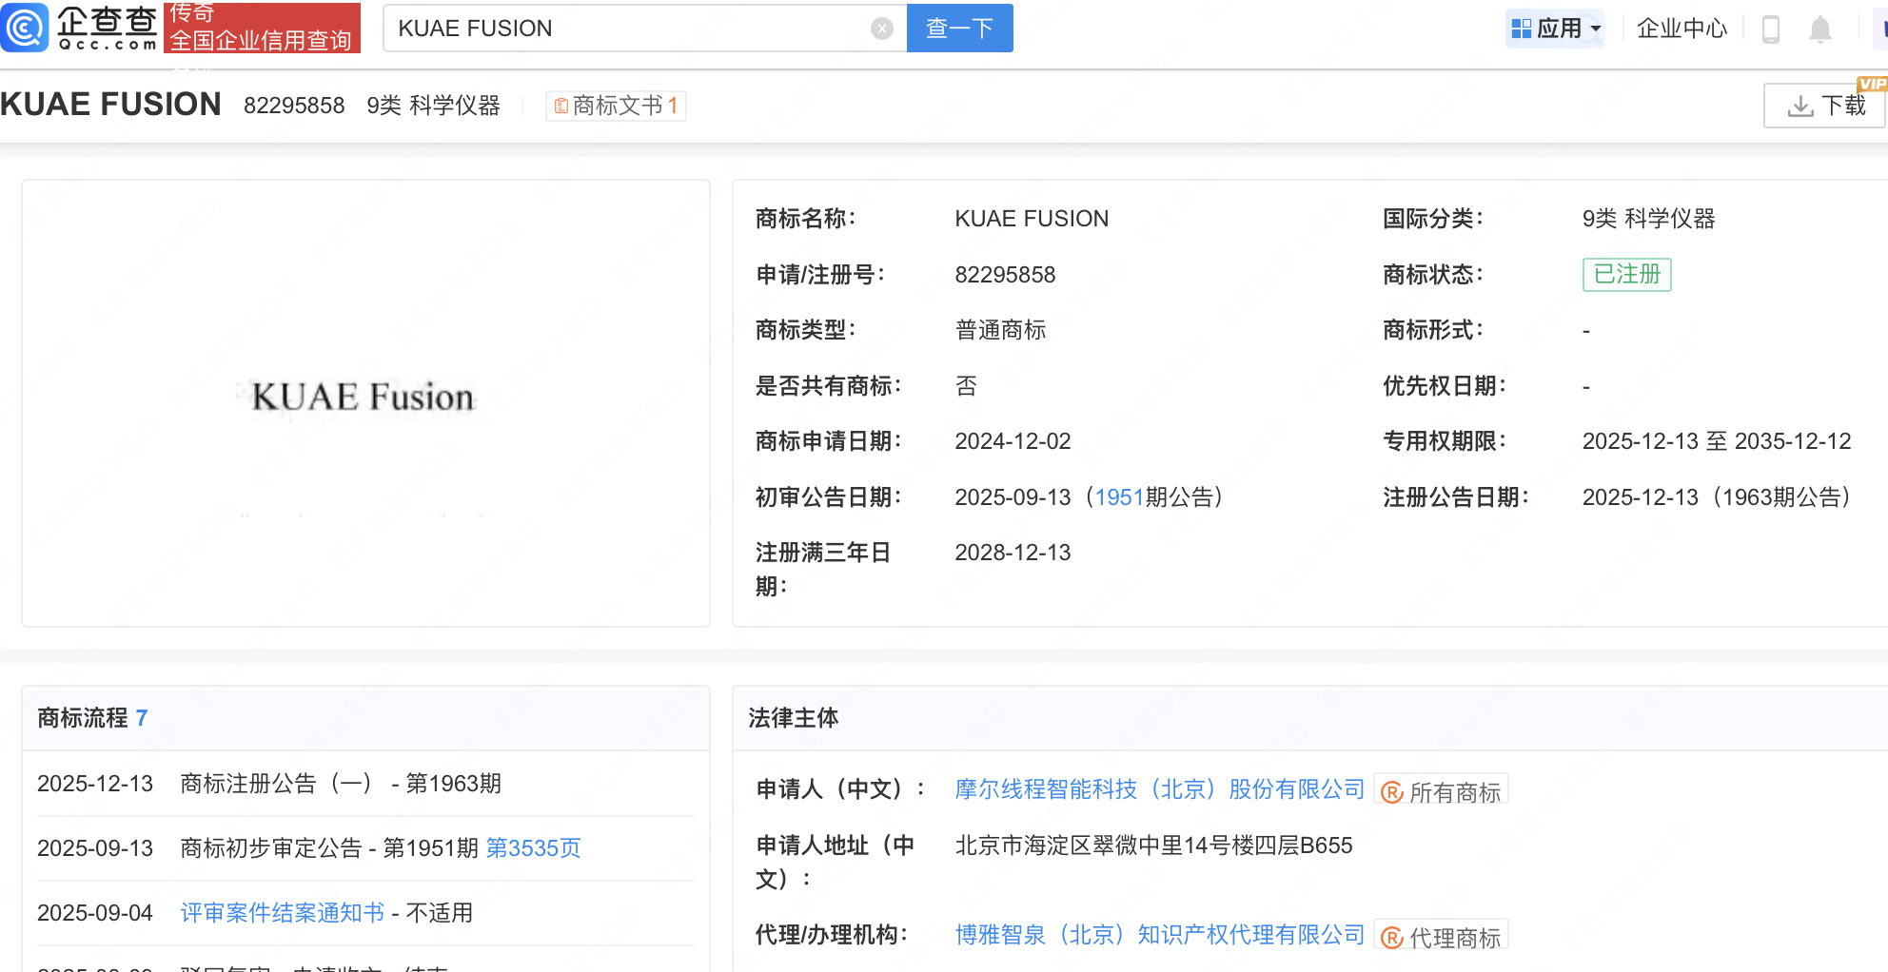Screen dimensions: 1888x972
Task: Open 评审案件结案通知书 link
Action: (282, 913)
